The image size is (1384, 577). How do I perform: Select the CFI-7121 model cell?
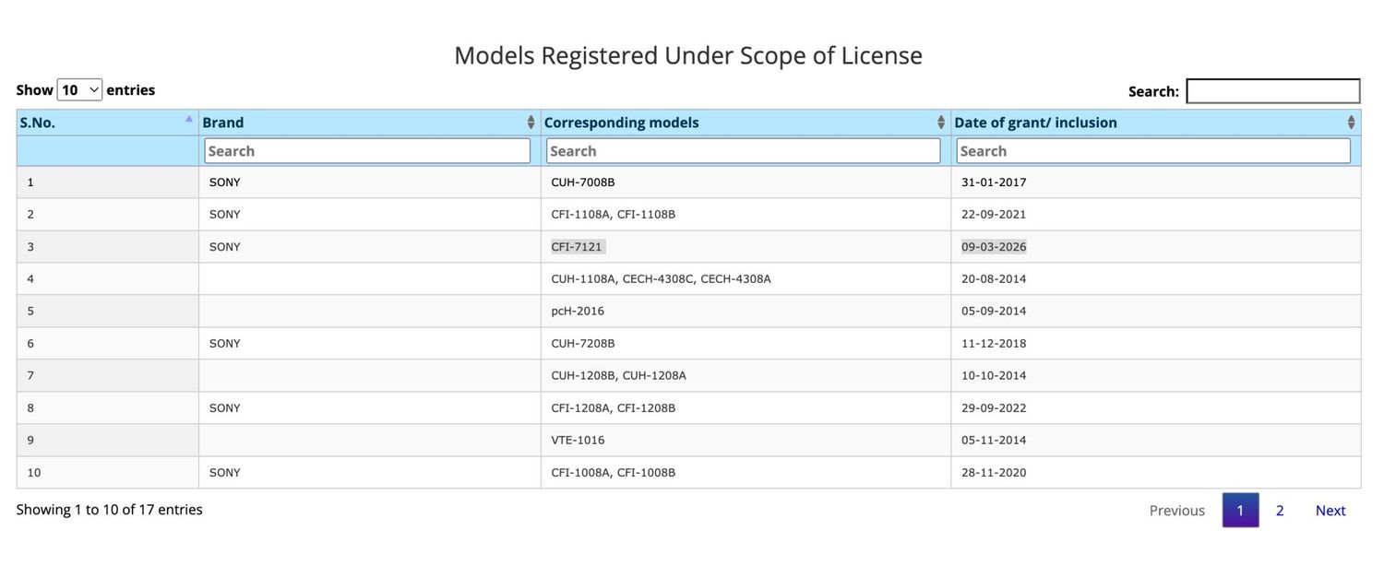click(578, 247)
